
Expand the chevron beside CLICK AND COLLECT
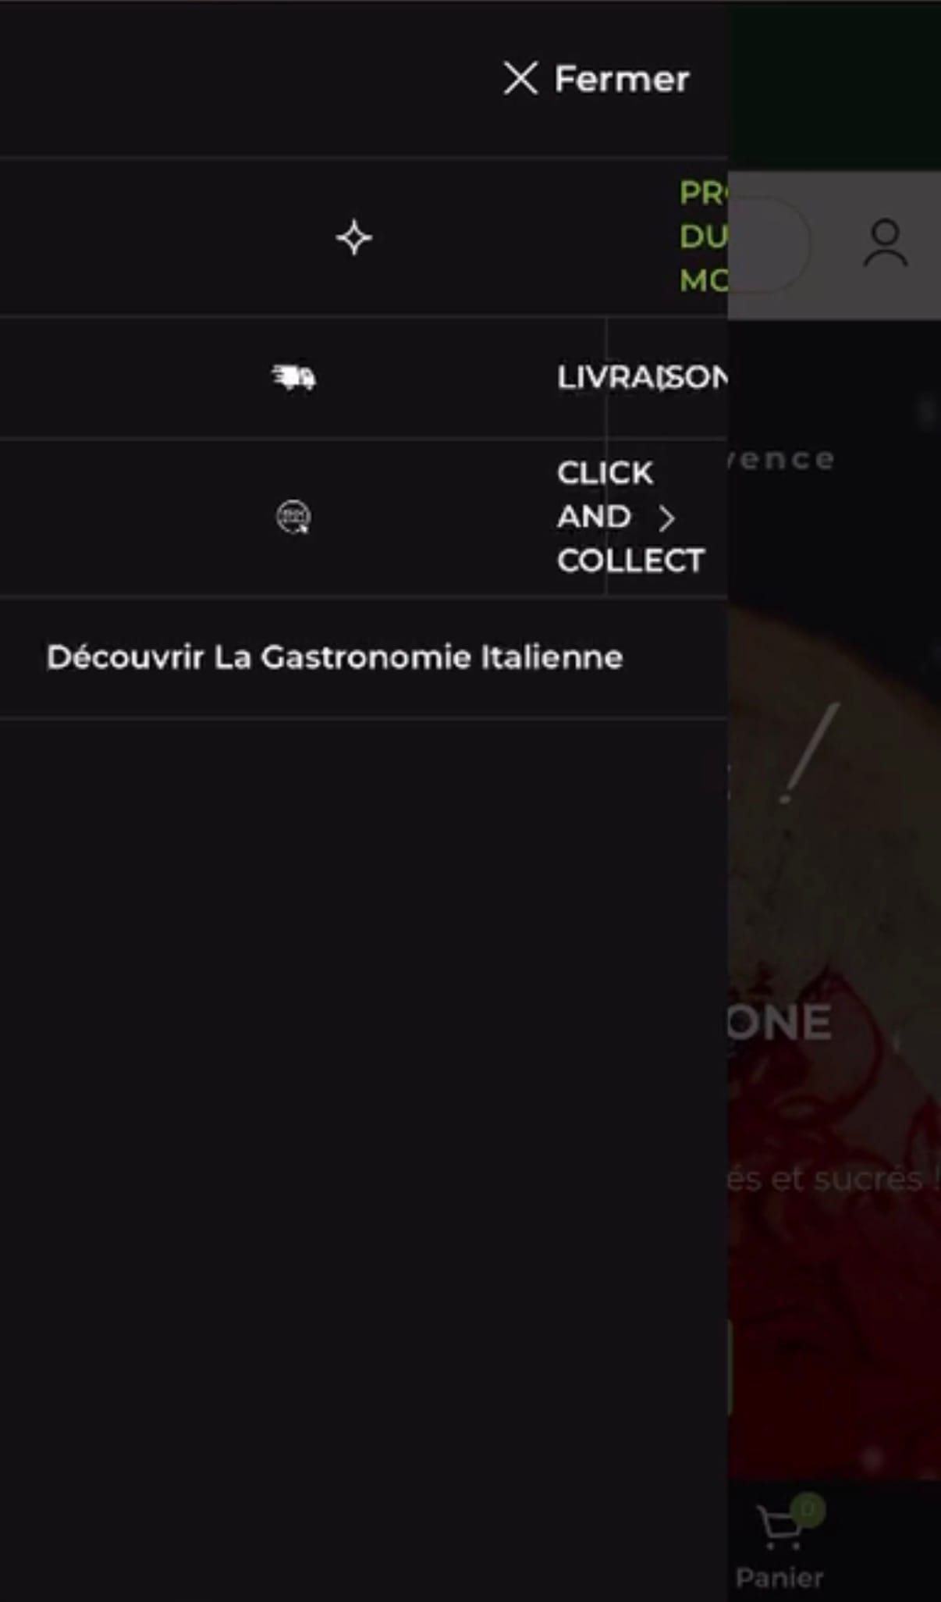click(x=666, y=518)
